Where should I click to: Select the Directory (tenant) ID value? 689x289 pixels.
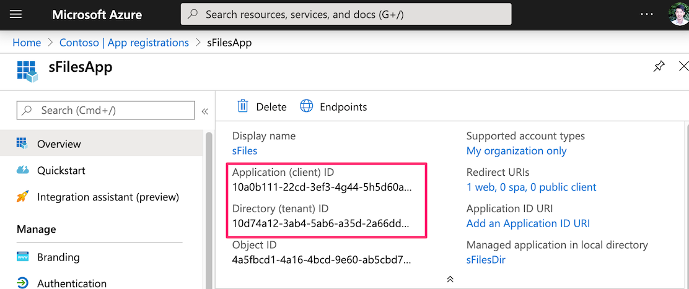click(x=321, y=223)
